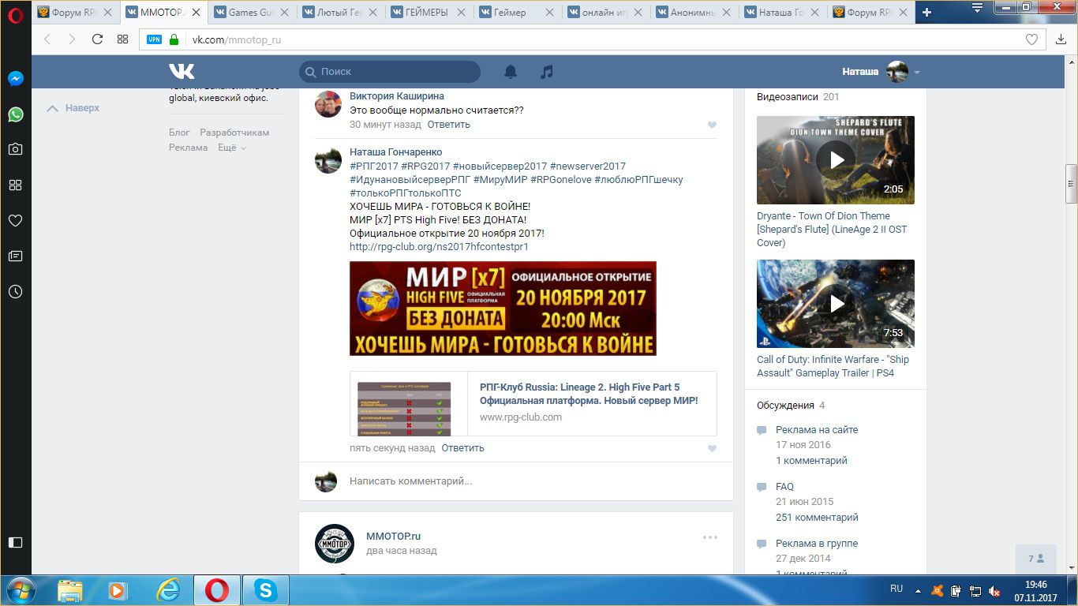
Task: Open Messenger in the Opera sidebar
Action: (15, 79)
